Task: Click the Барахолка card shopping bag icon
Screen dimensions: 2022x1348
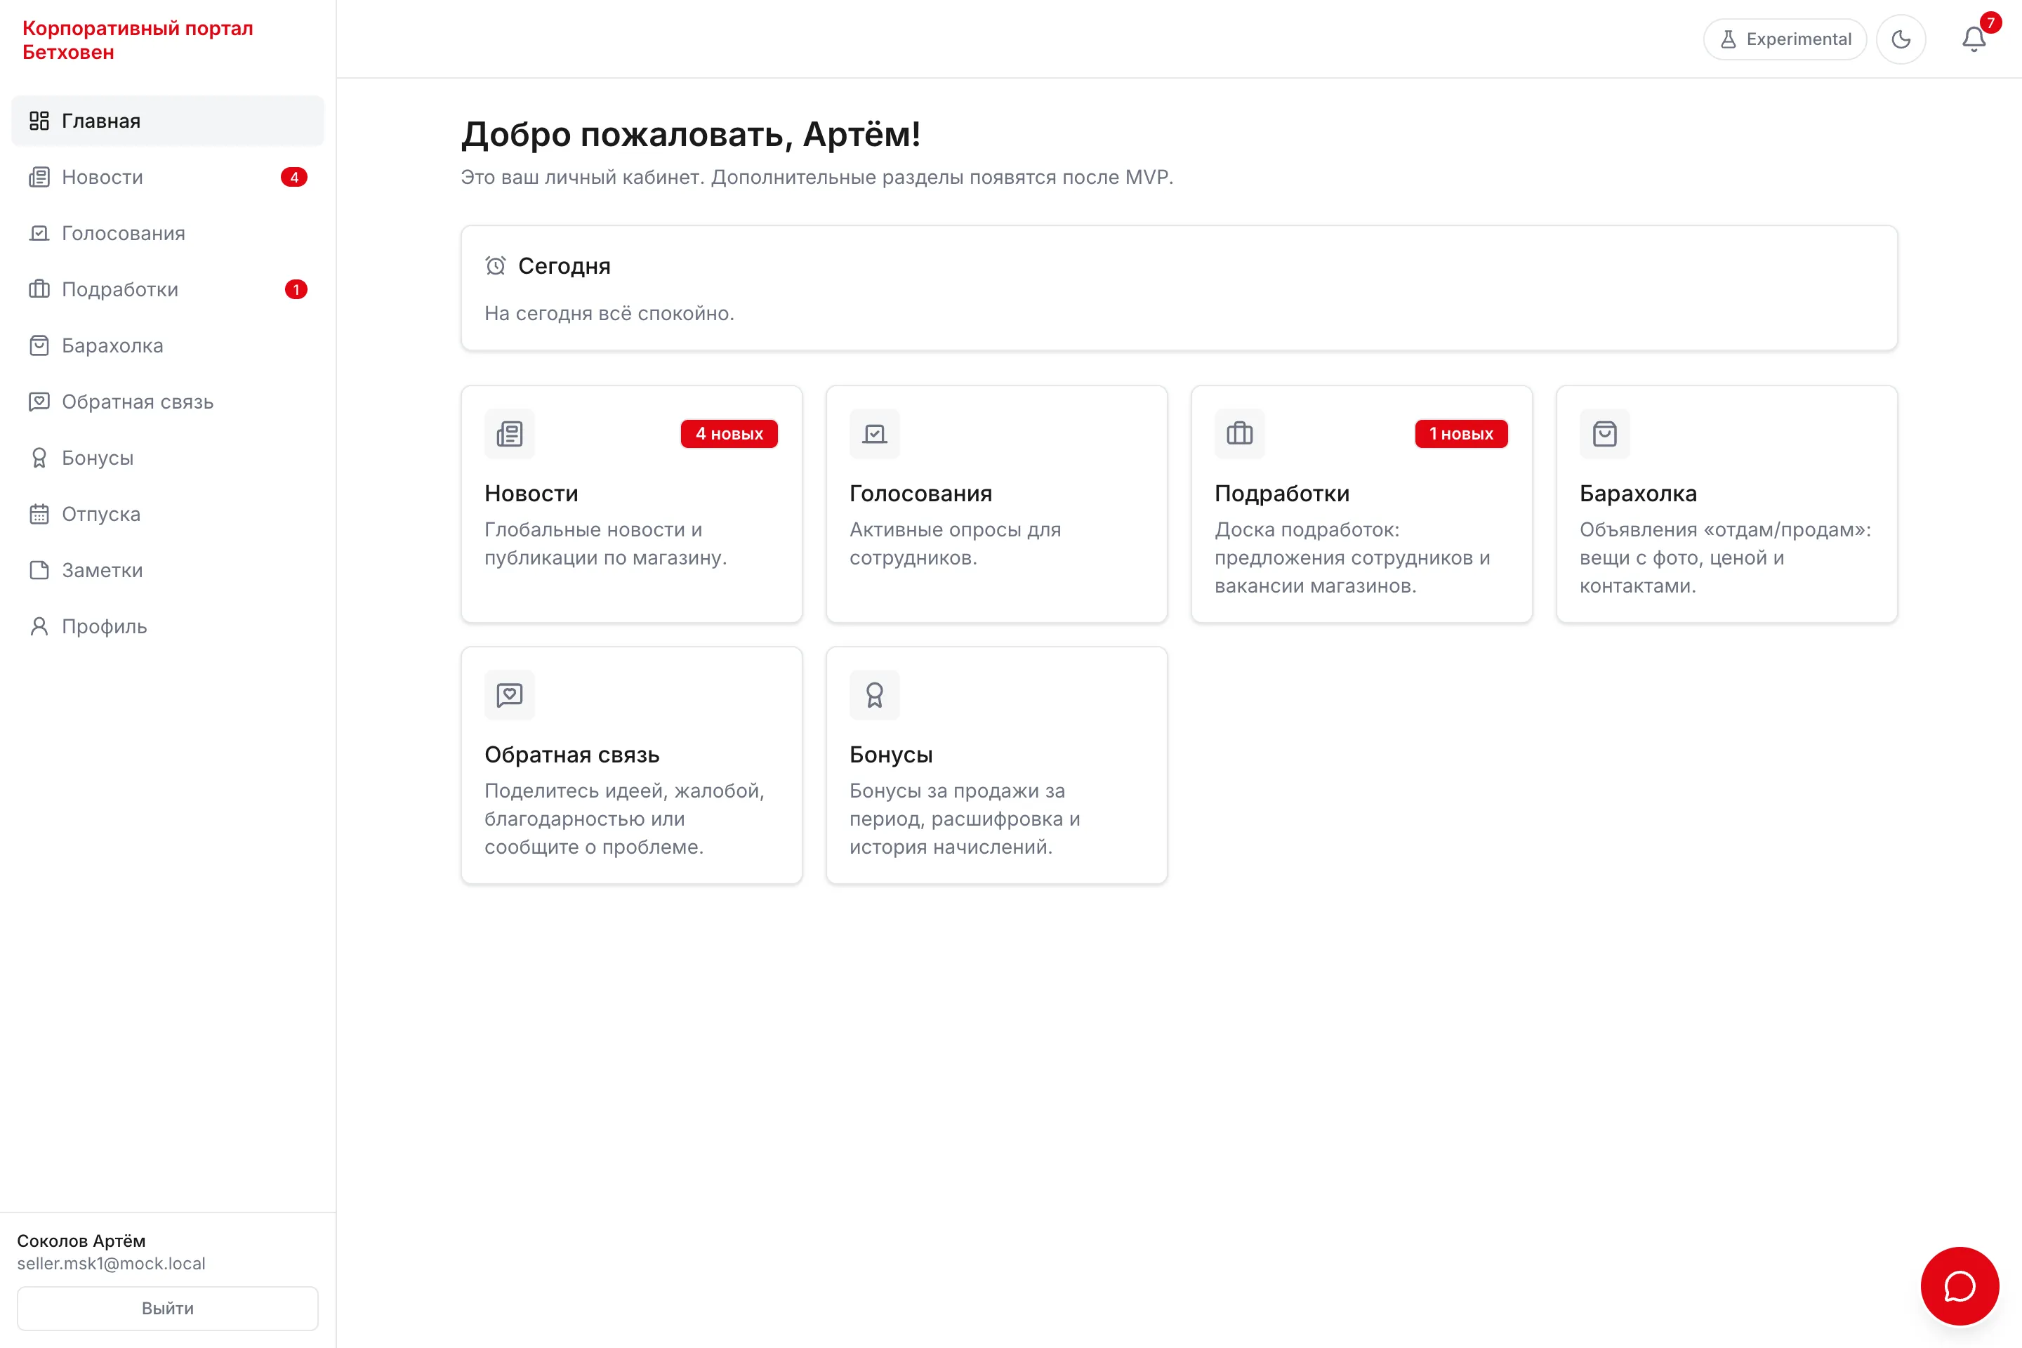Action: pyautogui.click(x=1605, y=434)
